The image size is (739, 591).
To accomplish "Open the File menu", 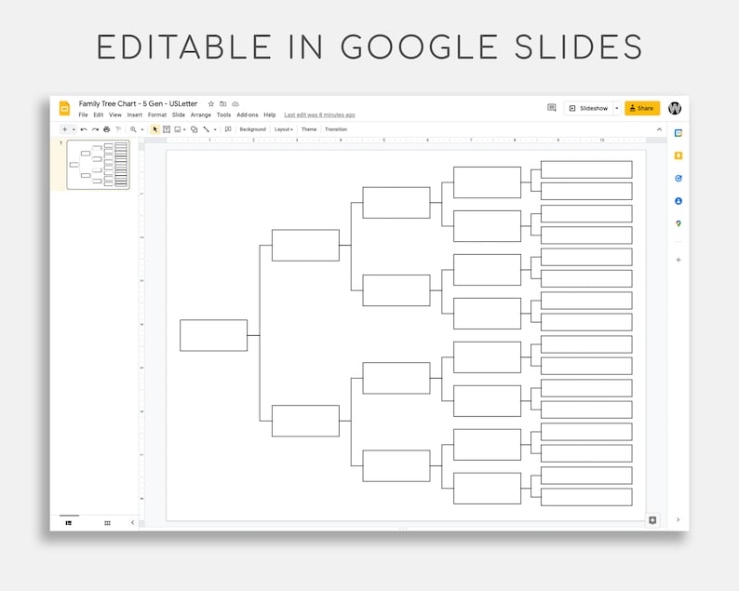I will click(83, 115).
